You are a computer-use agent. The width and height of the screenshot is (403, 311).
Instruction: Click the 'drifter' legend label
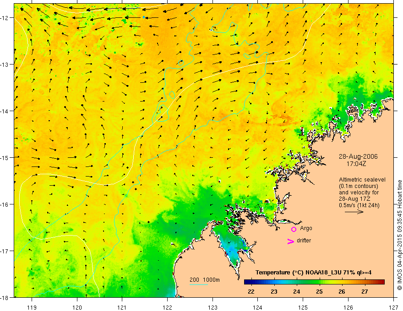(x=304, y=241)
